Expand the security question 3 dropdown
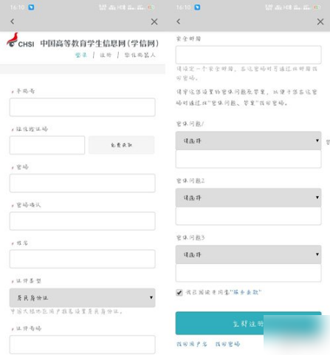Image resolution: width=330 pixels, height=355 pixels. 248,254
